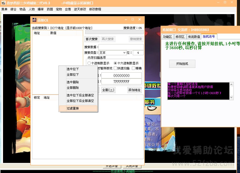Maximize the main 造梦西游 window
This screenshot has height=173, width=240.
[225, 2]
